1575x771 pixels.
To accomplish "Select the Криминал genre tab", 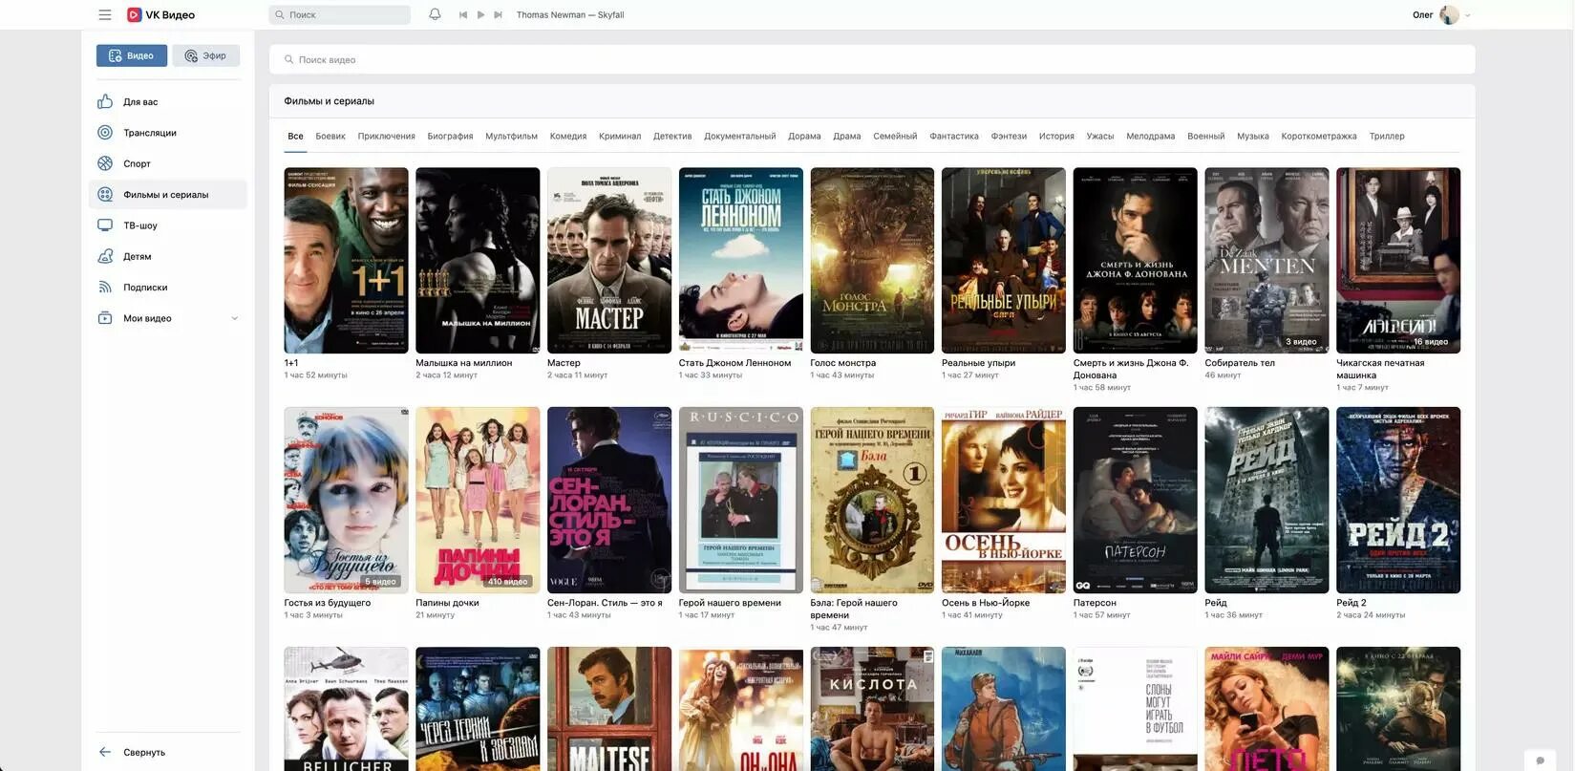I will click(620, 136).
